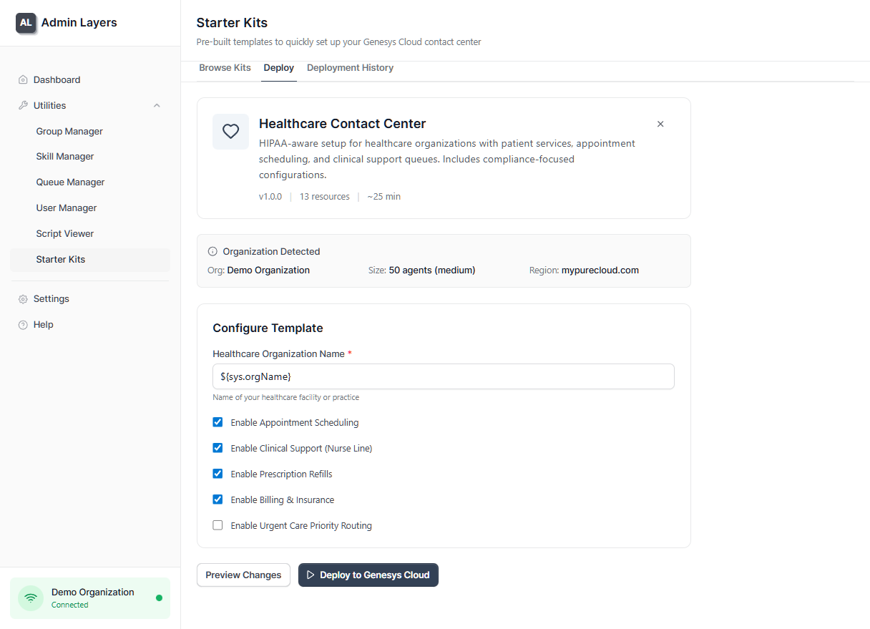Click the Healthcare Organization Name input field
870x629 pixels.
point(443,376)
